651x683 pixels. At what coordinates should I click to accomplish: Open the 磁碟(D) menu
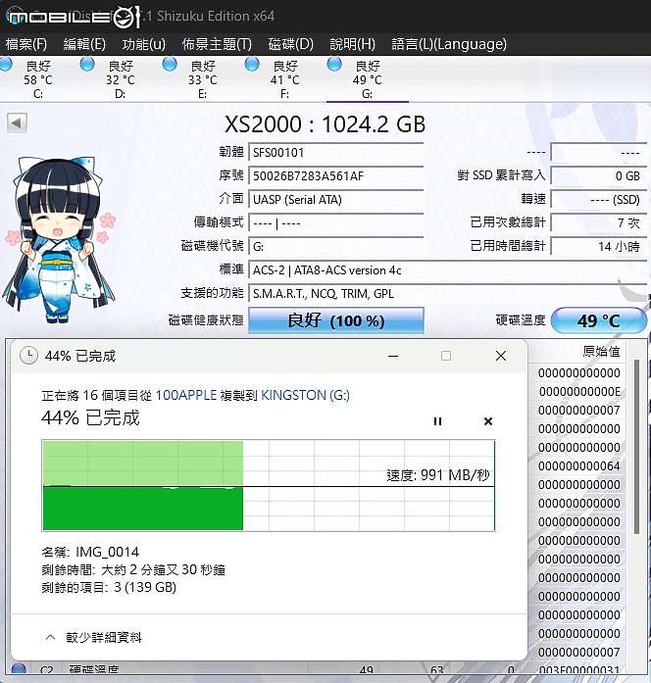tap(290, 44)
